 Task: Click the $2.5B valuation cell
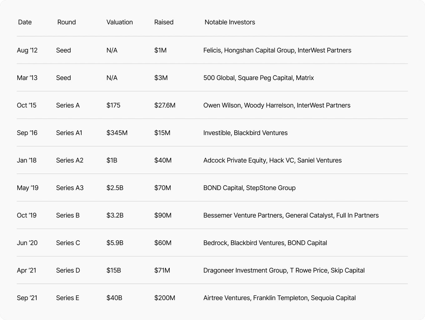click(115, 188)
